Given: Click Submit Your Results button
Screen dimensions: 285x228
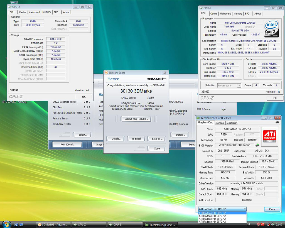Looking at the screenshot, I should [x=136, y=119].
